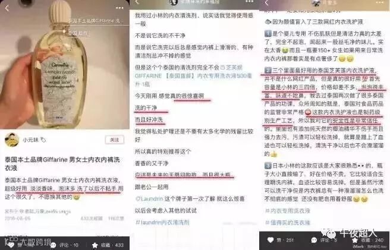Open the three-dot menu above the 小林的内衣清洗剂 review
390x250 pixels.
250,2
